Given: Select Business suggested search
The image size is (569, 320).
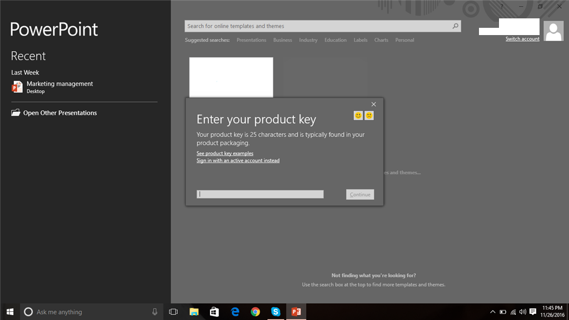Looking at the screenshot, I should [283, 40].
